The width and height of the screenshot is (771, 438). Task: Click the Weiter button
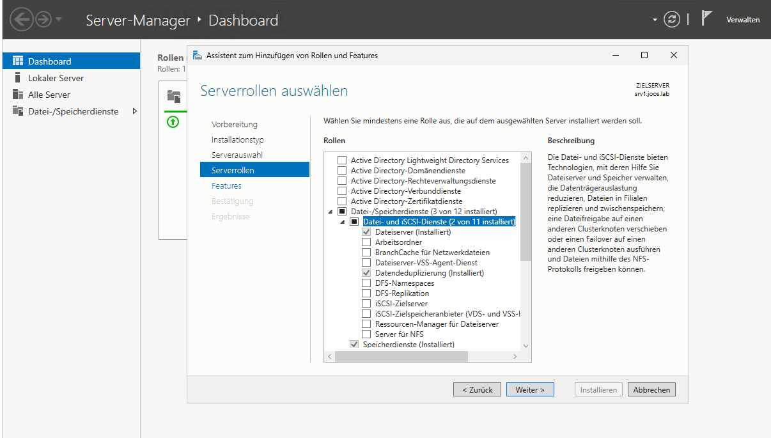click(x=530, y=389)
